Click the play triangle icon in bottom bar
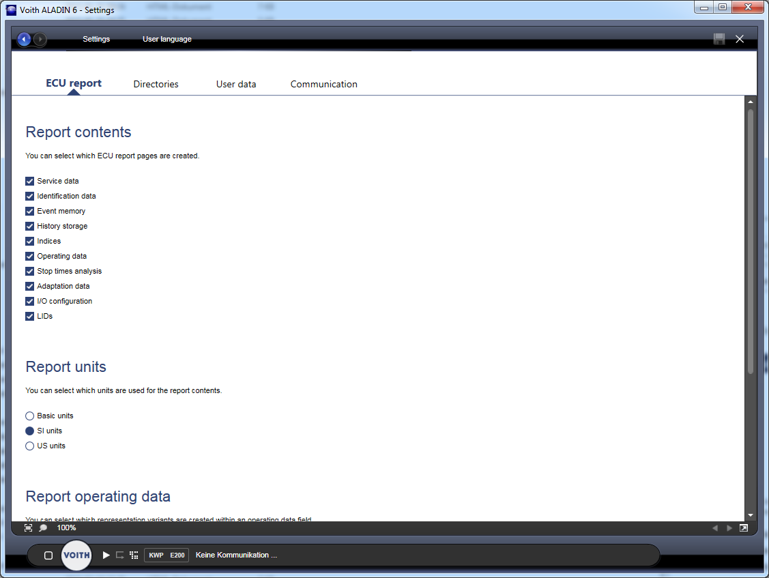The height and width of the screenshot is (578, 769). coord(106,555)
